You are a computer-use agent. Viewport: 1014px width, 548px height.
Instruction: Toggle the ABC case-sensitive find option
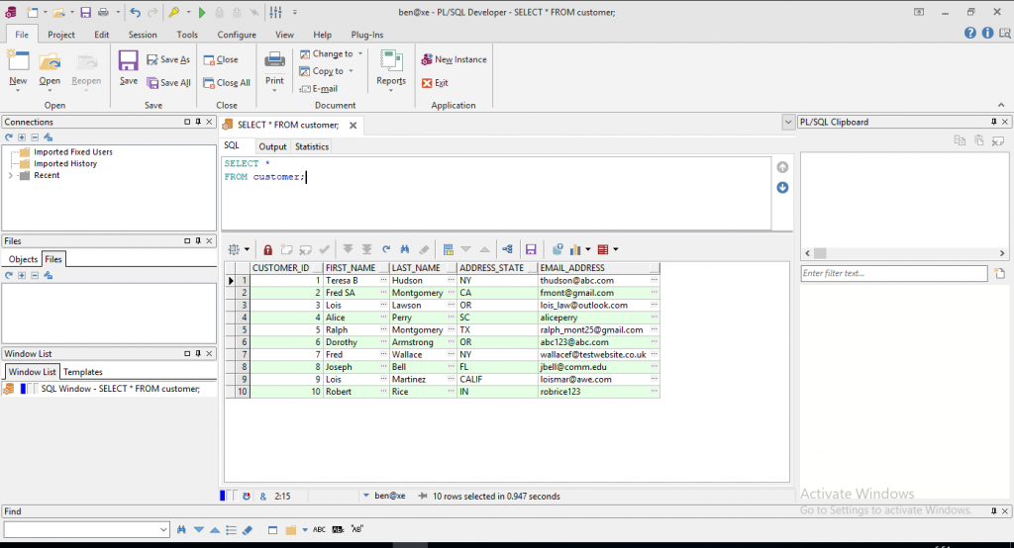pyautogui.click(x=319, y=530)
